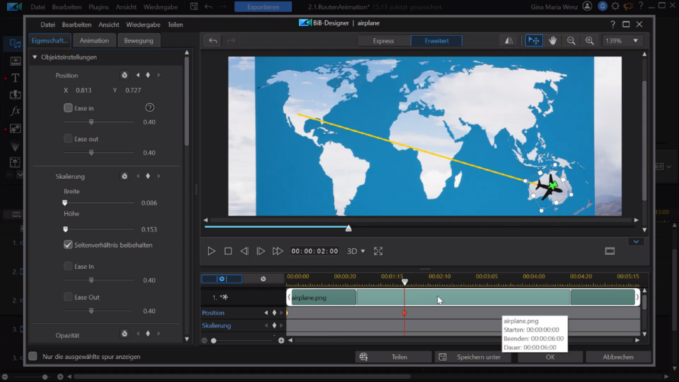679x382 pixels.
Task: Click the Play button in preview controls
Action: (x=212, y=252)
